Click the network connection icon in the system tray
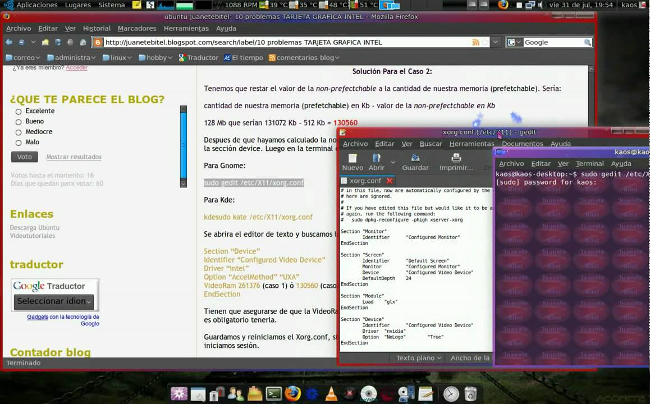This screenshot has width=650, height=404. pyautogui.click(x=530, y=5)
